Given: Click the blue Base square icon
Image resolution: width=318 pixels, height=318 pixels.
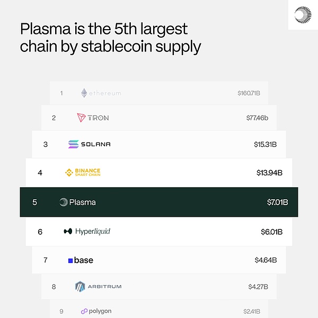Looking at the screenshot, I should [x=70, y=261].
